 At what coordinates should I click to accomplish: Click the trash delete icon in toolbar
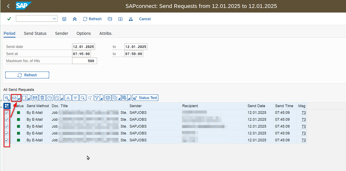click(x=42, y=98)
